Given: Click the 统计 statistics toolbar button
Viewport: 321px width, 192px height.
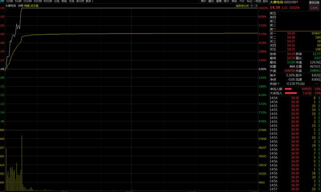Looking at the screenshot, I should (x=226, y=1).
